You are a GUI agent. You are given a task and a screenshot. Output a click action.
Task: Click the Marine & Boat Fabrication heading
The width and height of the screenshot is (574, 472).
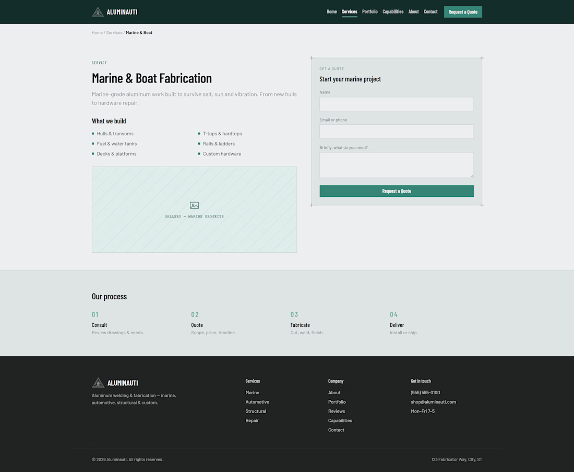pyautogui.click(x=151, y=78)
